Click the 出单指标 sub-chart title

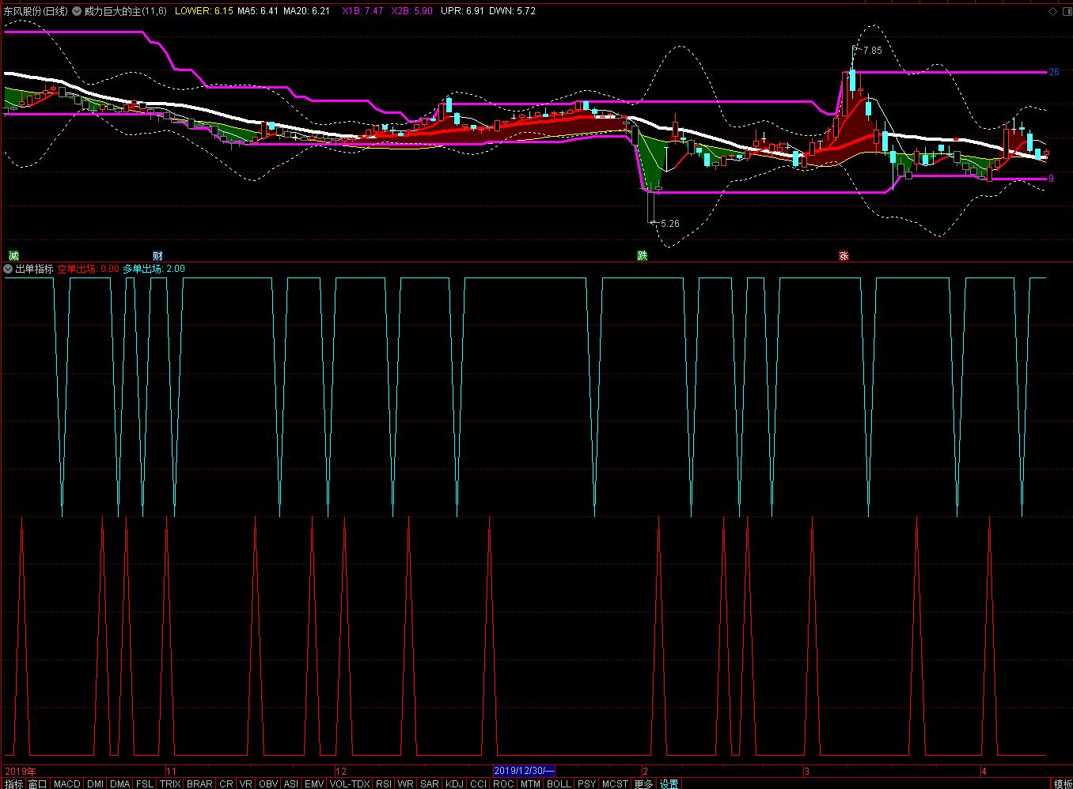(35, 269)
